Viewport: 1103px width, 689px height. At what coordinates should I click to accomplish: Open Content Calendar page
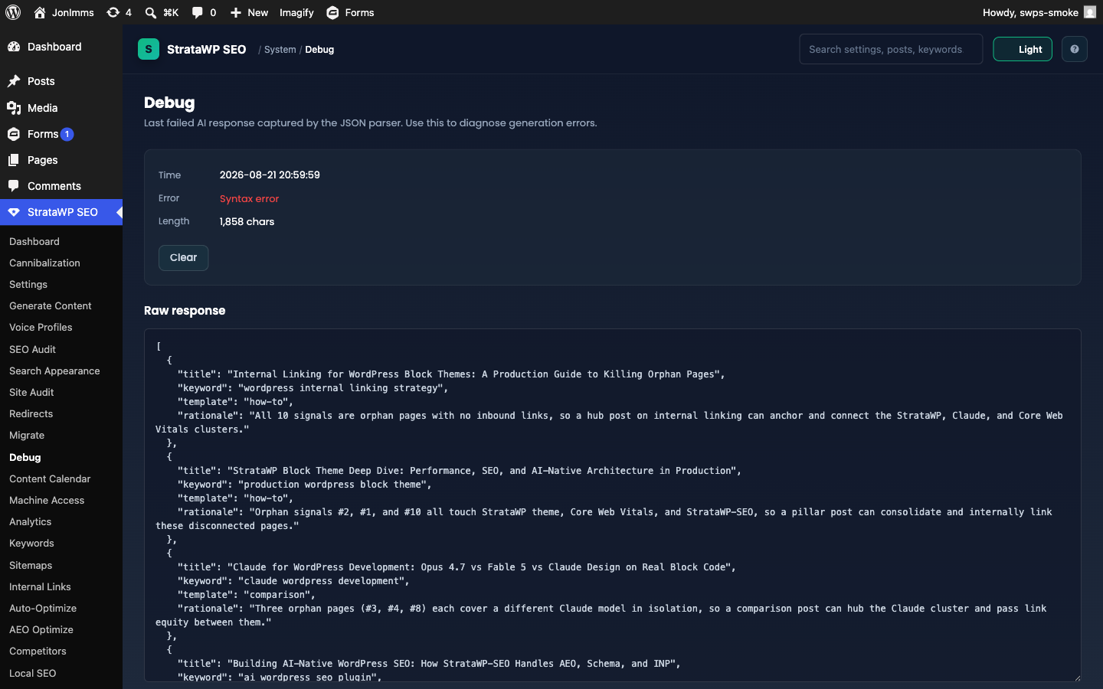point(50,478)
